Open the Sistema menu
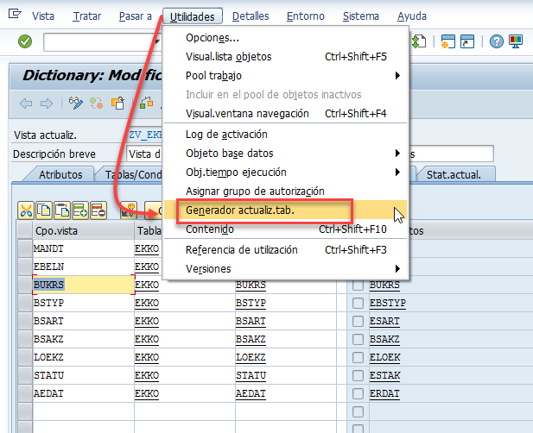 click(x=360, y=16)
